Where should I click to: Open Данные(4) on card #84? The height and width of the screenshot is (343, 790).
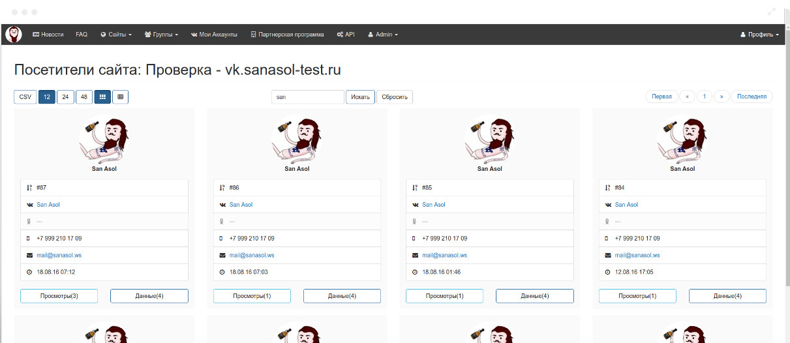click(727, 296)
